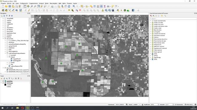Image resolution: width=197 pixels, height=110 pixels.
Task: Open the Windows Start menu
Action: [2, 108]
